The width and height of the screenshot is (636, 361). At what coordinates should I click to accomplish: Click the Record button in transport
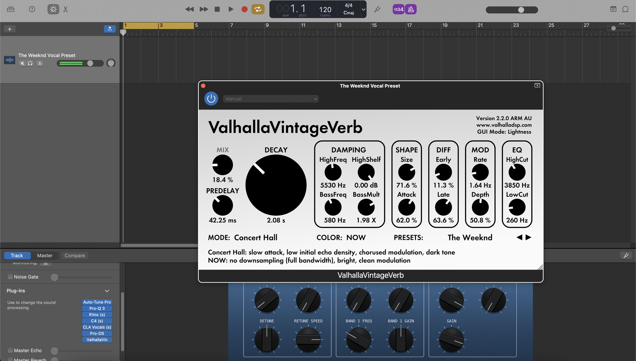coord(244,9)
